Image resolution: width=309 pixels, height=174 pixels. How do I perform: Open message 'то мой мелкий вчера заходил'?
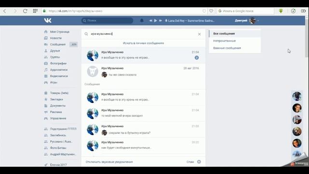[x=143, y=113]
